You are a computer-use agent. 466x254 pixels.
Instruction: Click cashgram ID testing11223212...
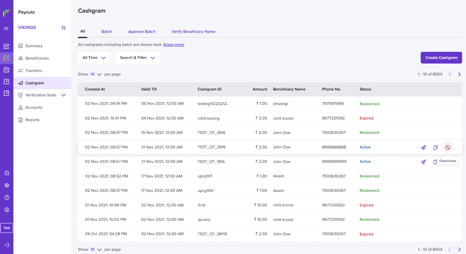(x=213, y=104)
